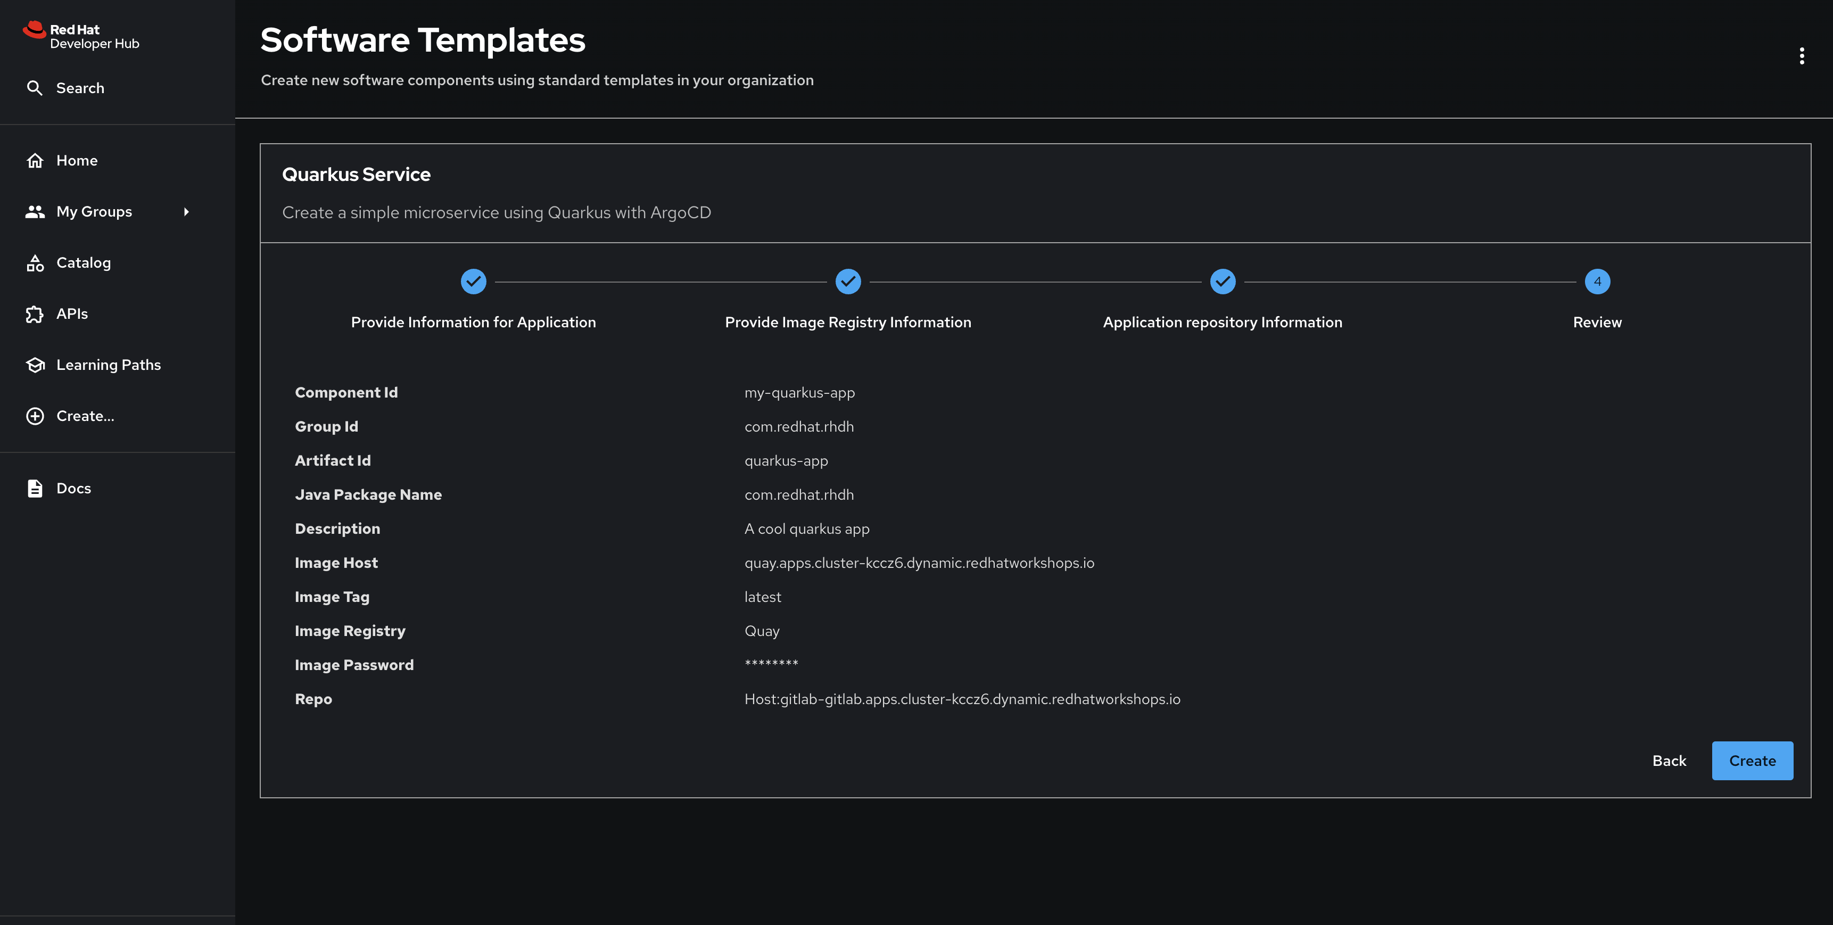Open the three-dot options menu

click(x=1802, y=56)
